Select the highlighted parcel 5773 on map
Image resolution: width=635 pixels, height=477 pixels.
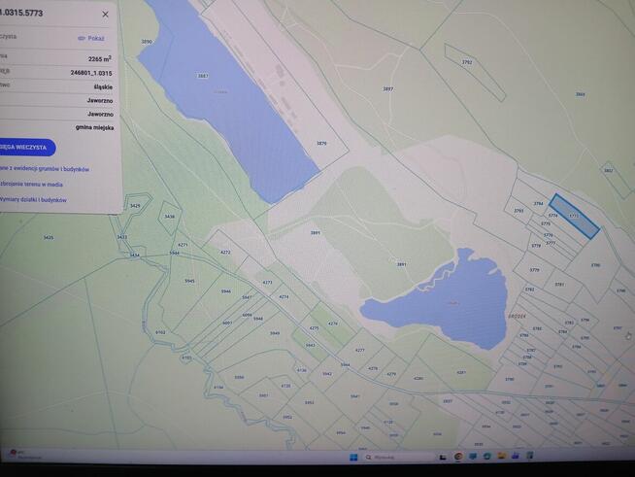click(574, 216)
